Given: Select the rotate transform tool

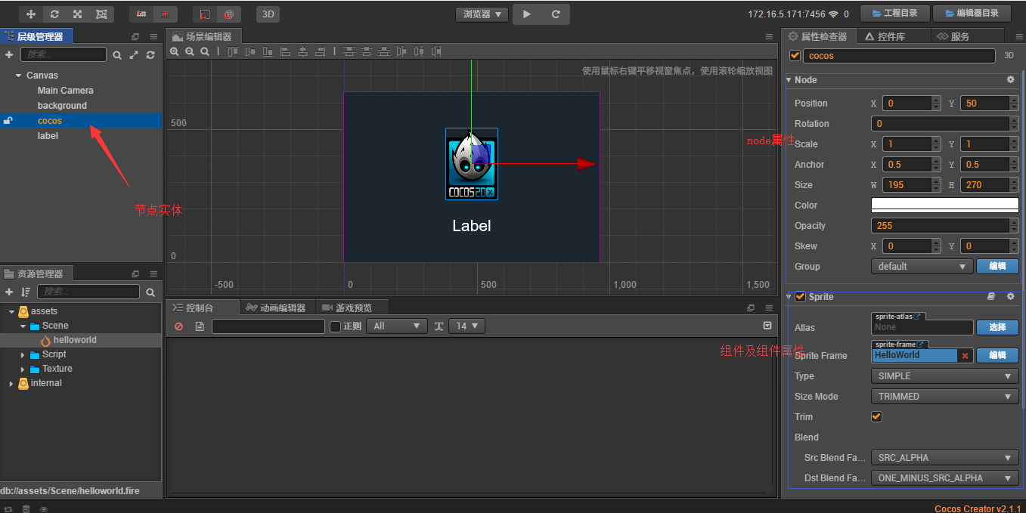Looking at the screenshot, I should coord(54,14).
